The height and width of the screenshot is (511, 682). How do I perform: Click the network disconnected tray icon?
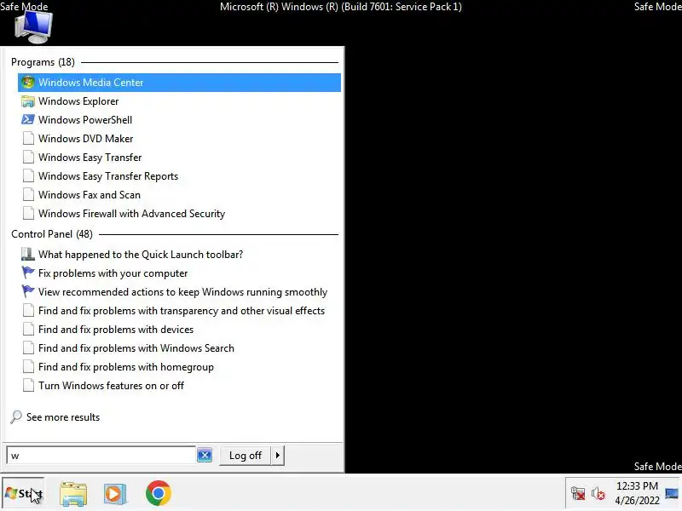[578, 494]
